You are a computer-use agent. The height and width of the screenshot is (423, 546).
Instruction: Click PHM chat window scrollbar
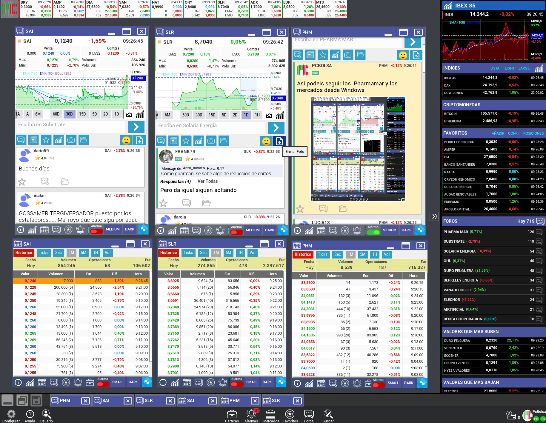423,59
